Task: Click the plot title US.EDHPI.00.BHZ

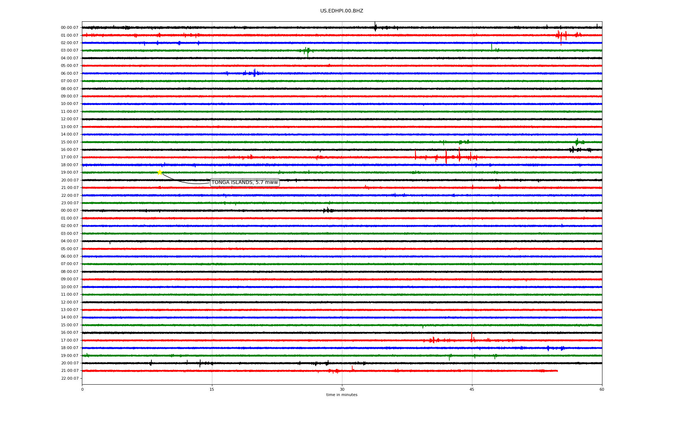Action: coord(341,11)
